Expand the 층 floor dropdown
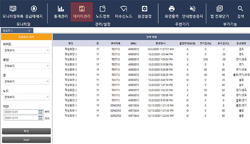The height and width of the screenshot is (144, 250). [x=48, y=81]
